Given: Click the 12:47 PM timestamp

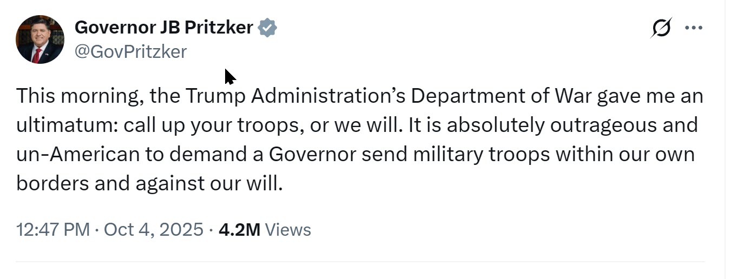Looking at the screenshot, I should [52, 230].
